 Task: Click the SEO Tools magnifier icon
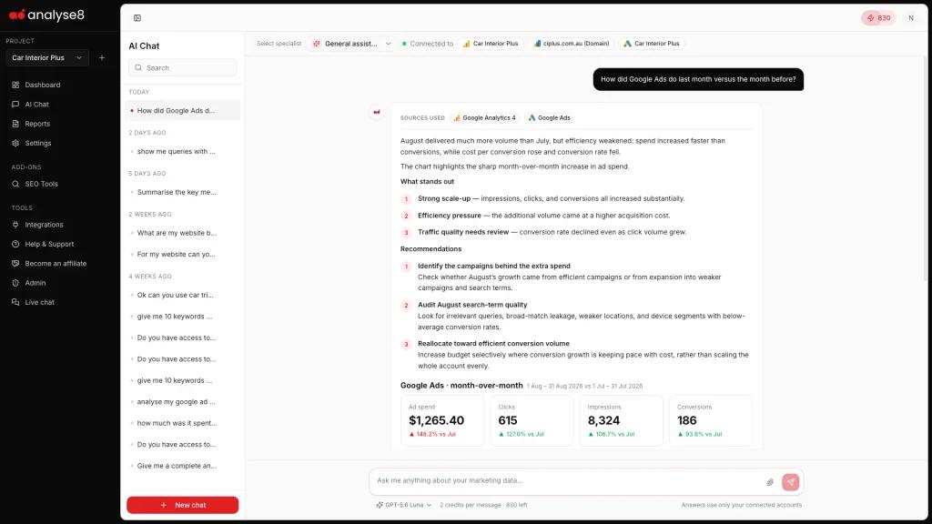coord(15,184)
